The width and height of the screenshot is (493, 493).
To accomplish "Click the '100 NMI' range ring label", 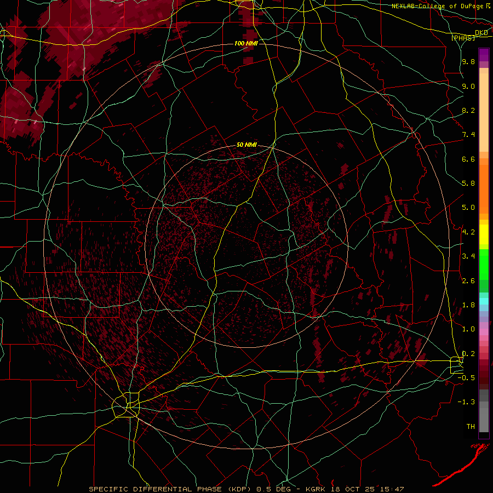I will pos(246,43).
